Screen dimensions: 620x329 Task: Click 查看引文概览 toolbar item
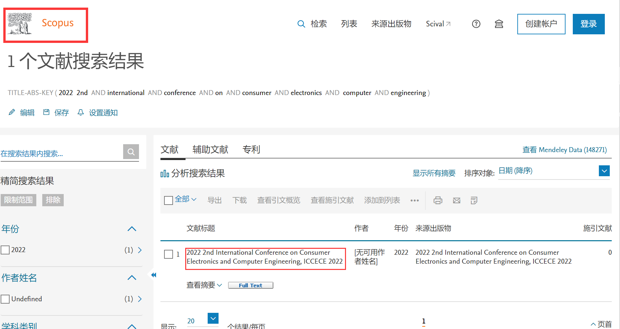279,200
